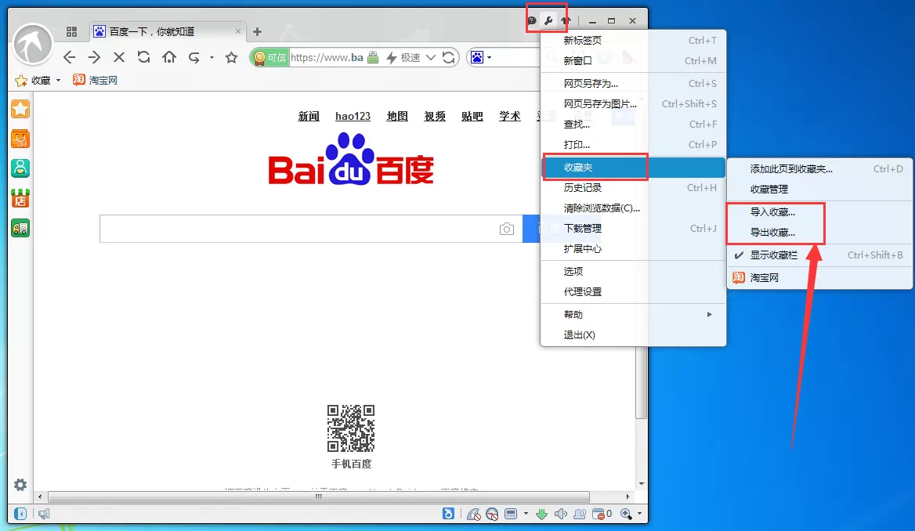Image resolution: width=915 pixels, height=531 pixels.
Task: Click the question mark help icon
Action: coord(532,20)
